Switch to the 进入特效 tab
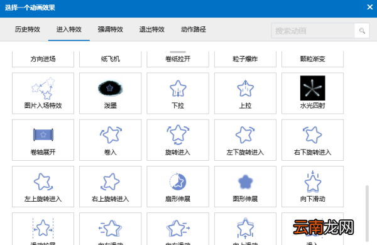Screen dimensions: 377x245 [x=69, y=30]
